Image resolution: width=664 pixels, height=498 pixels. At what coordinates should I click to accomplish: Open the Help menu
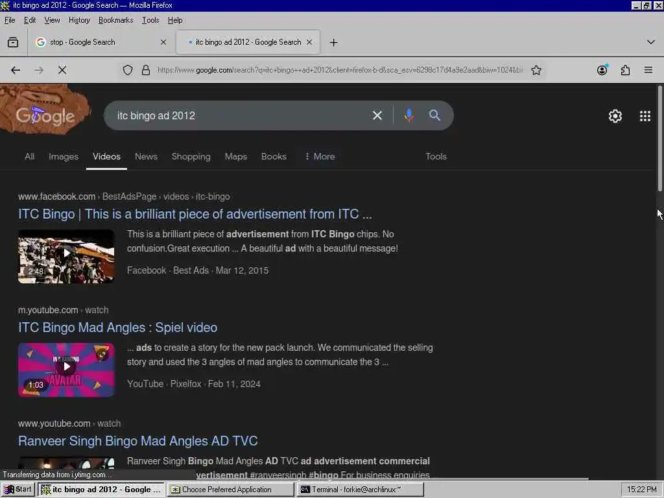(175, 20)
